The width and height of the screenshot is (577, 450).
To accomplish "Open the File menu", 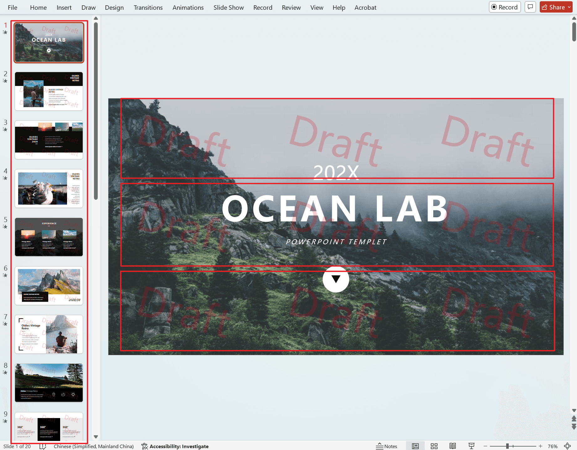I will coord(13,8).
